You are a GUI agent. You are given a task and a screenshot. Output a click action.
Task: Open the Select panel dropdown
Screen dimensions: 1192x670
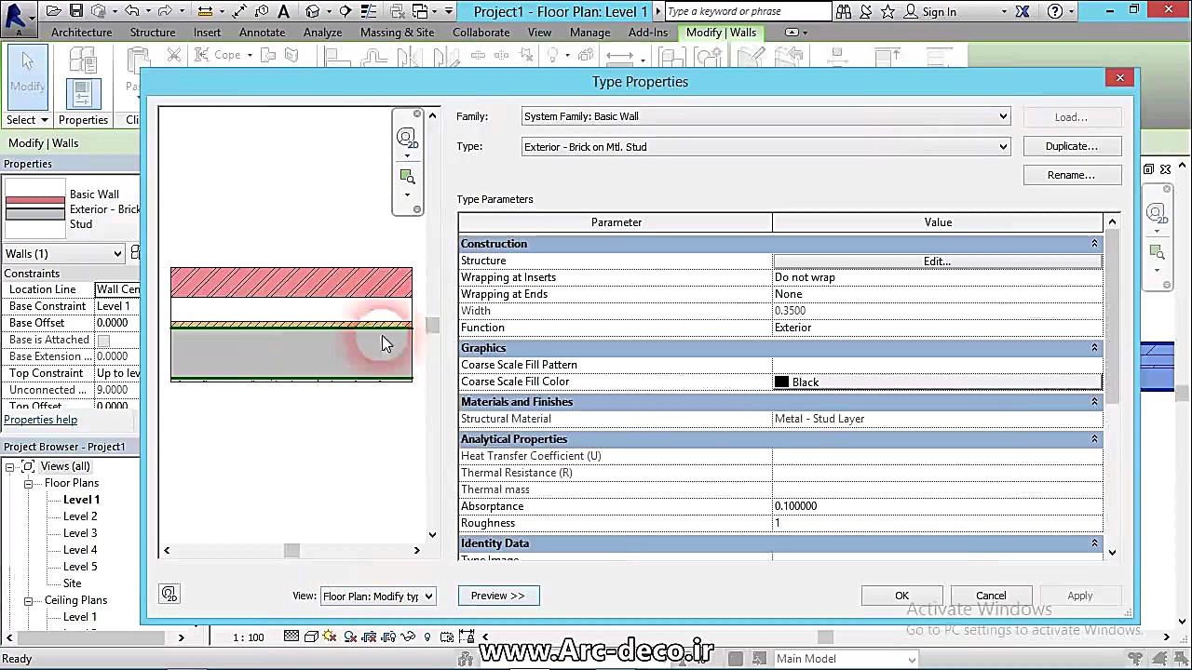[x=27, y=120]
